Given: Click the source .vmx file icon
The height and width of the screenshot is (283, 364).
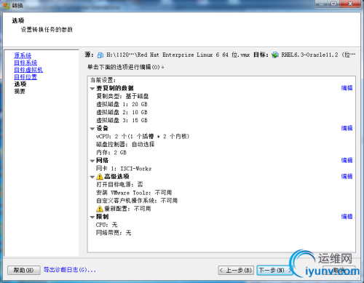Looking at the screenshot, I should pyautogui.click(x=100, y=55).
